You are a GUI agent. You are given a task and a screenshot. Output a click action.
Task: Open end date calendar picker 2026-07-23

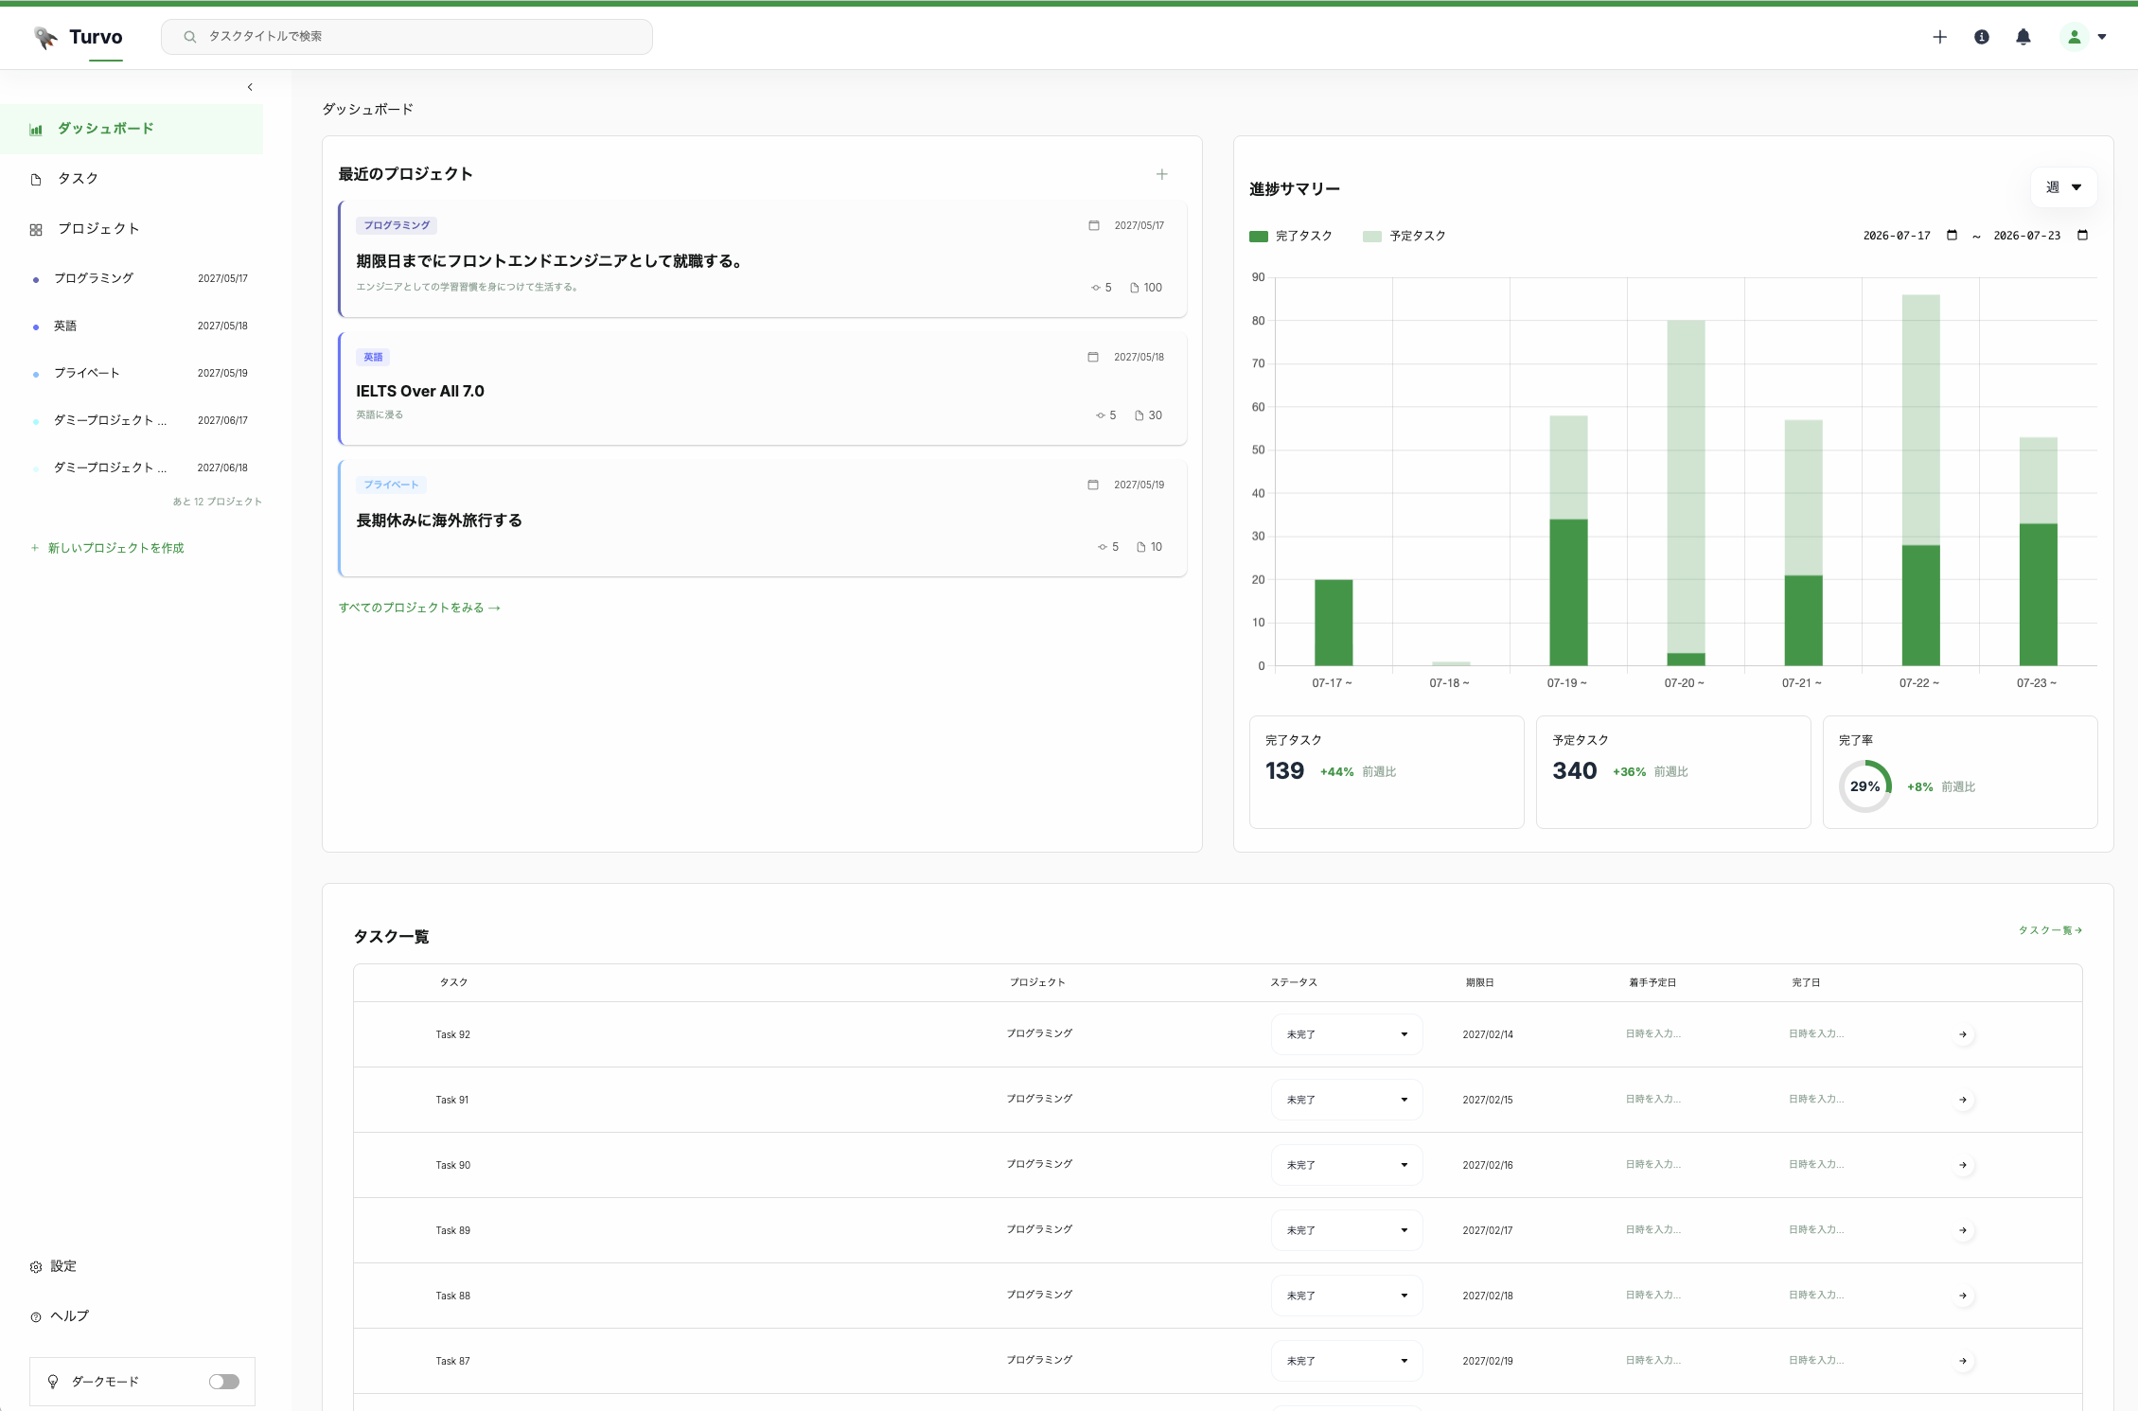pos(2082,235)
